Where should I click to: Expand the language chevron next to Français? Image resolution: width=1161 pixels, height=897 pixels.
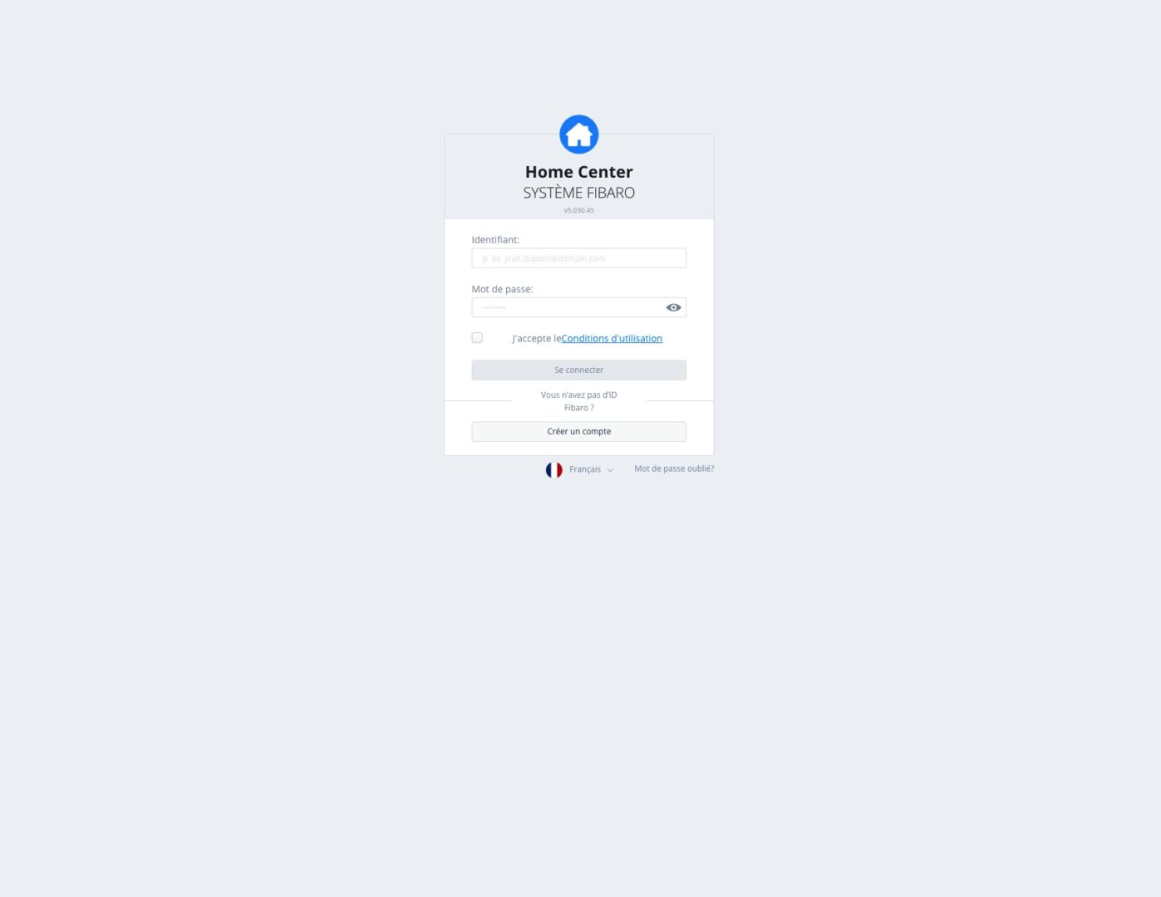(x=610, y=471)
